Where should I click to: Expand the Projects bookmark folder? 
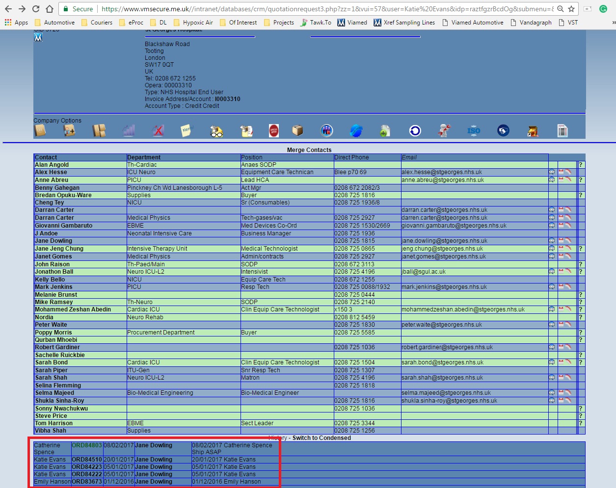(279, 23)
